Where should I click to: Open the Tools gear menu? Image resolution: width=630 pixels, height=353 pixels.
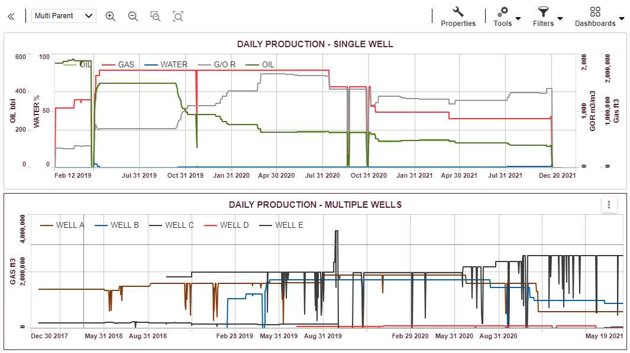503,17
